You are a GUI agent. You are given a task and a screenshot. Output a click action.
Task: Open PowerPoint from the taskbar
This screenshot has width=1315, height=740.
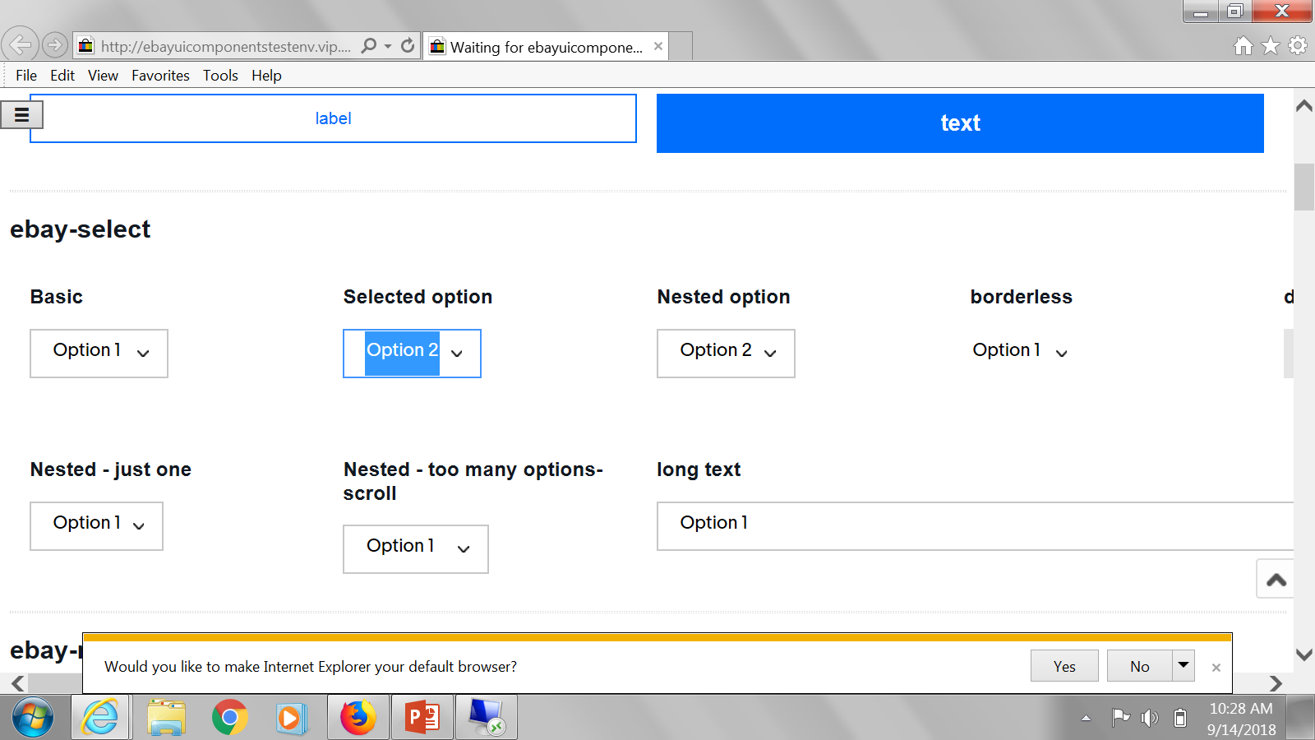pos(422,716)
